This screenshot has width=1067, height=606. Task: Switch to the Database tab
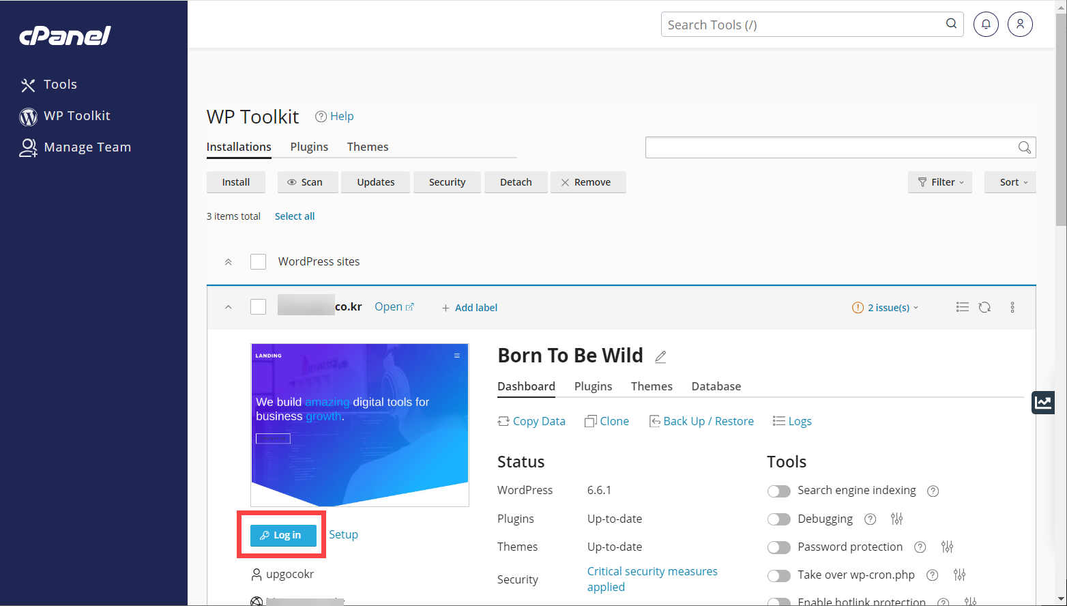(x=716, y=386)
